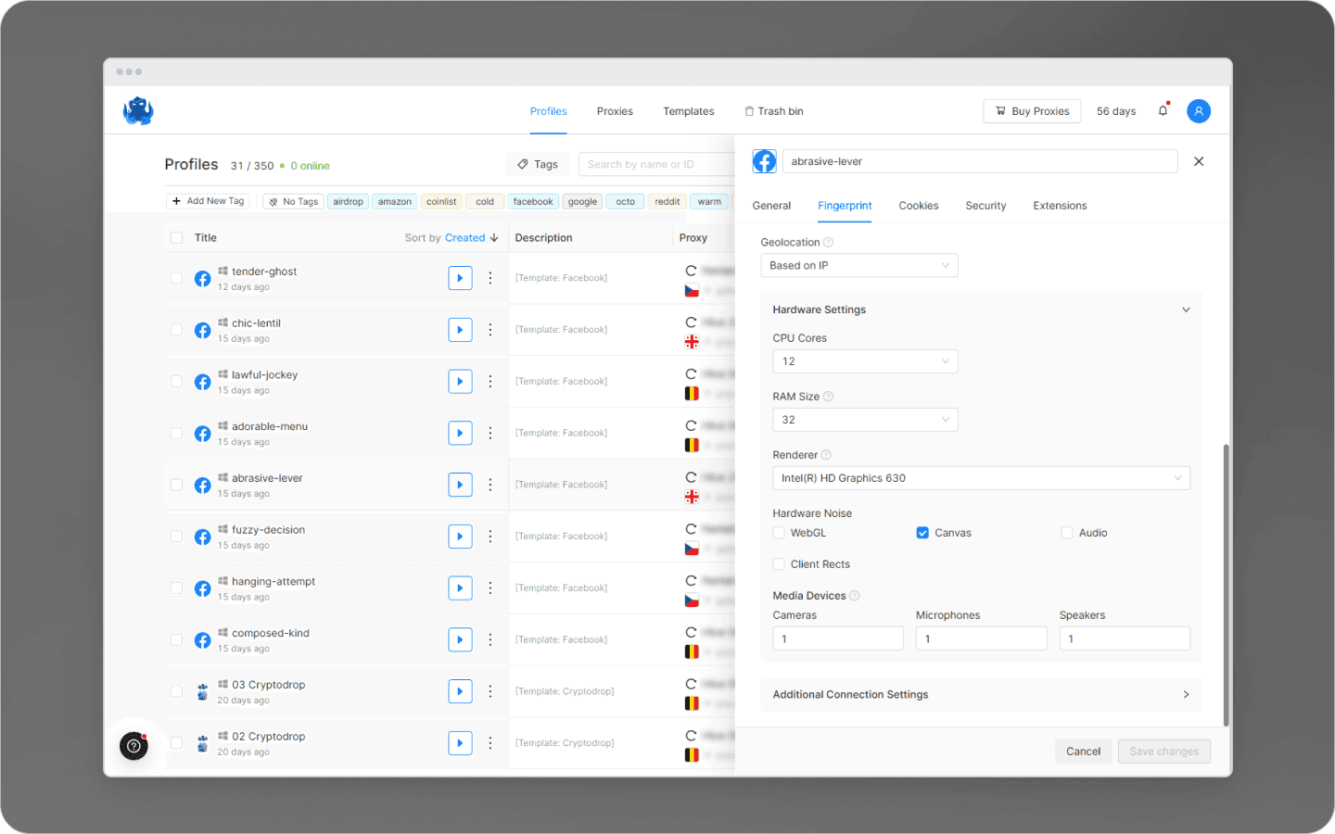Viewport: 1335px width, 834px height.
Task: Open three-dot menu for fuzzy-decision
Action: 490,537
